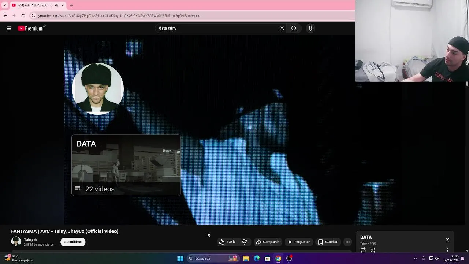Mute the tab via speaker icon

tap(56, 5)
